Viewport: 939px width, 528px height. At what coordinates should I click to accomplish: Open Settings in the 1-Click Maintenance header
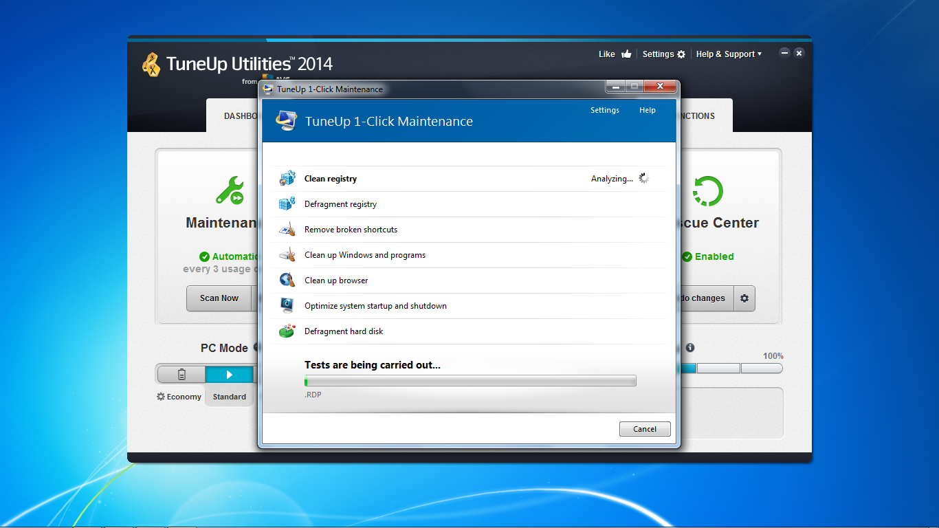605,110
